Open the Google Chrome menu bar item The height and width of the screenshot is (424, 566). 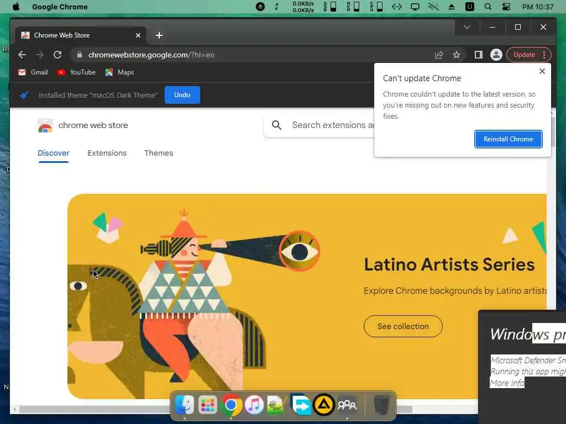[x=60, y=7]
